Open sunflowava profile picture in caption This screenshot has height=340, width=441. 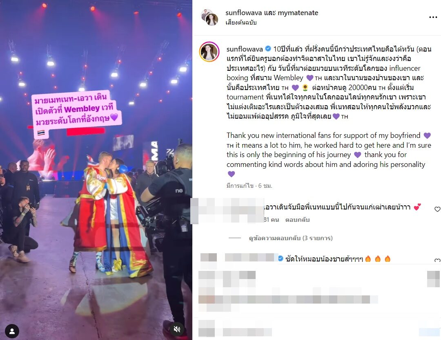pyautogui.click(x=209, y=52)
